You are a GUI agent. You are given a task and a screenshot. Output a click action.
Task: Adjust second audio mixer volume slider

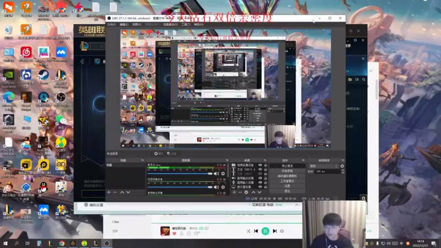[x=180, y=187]
